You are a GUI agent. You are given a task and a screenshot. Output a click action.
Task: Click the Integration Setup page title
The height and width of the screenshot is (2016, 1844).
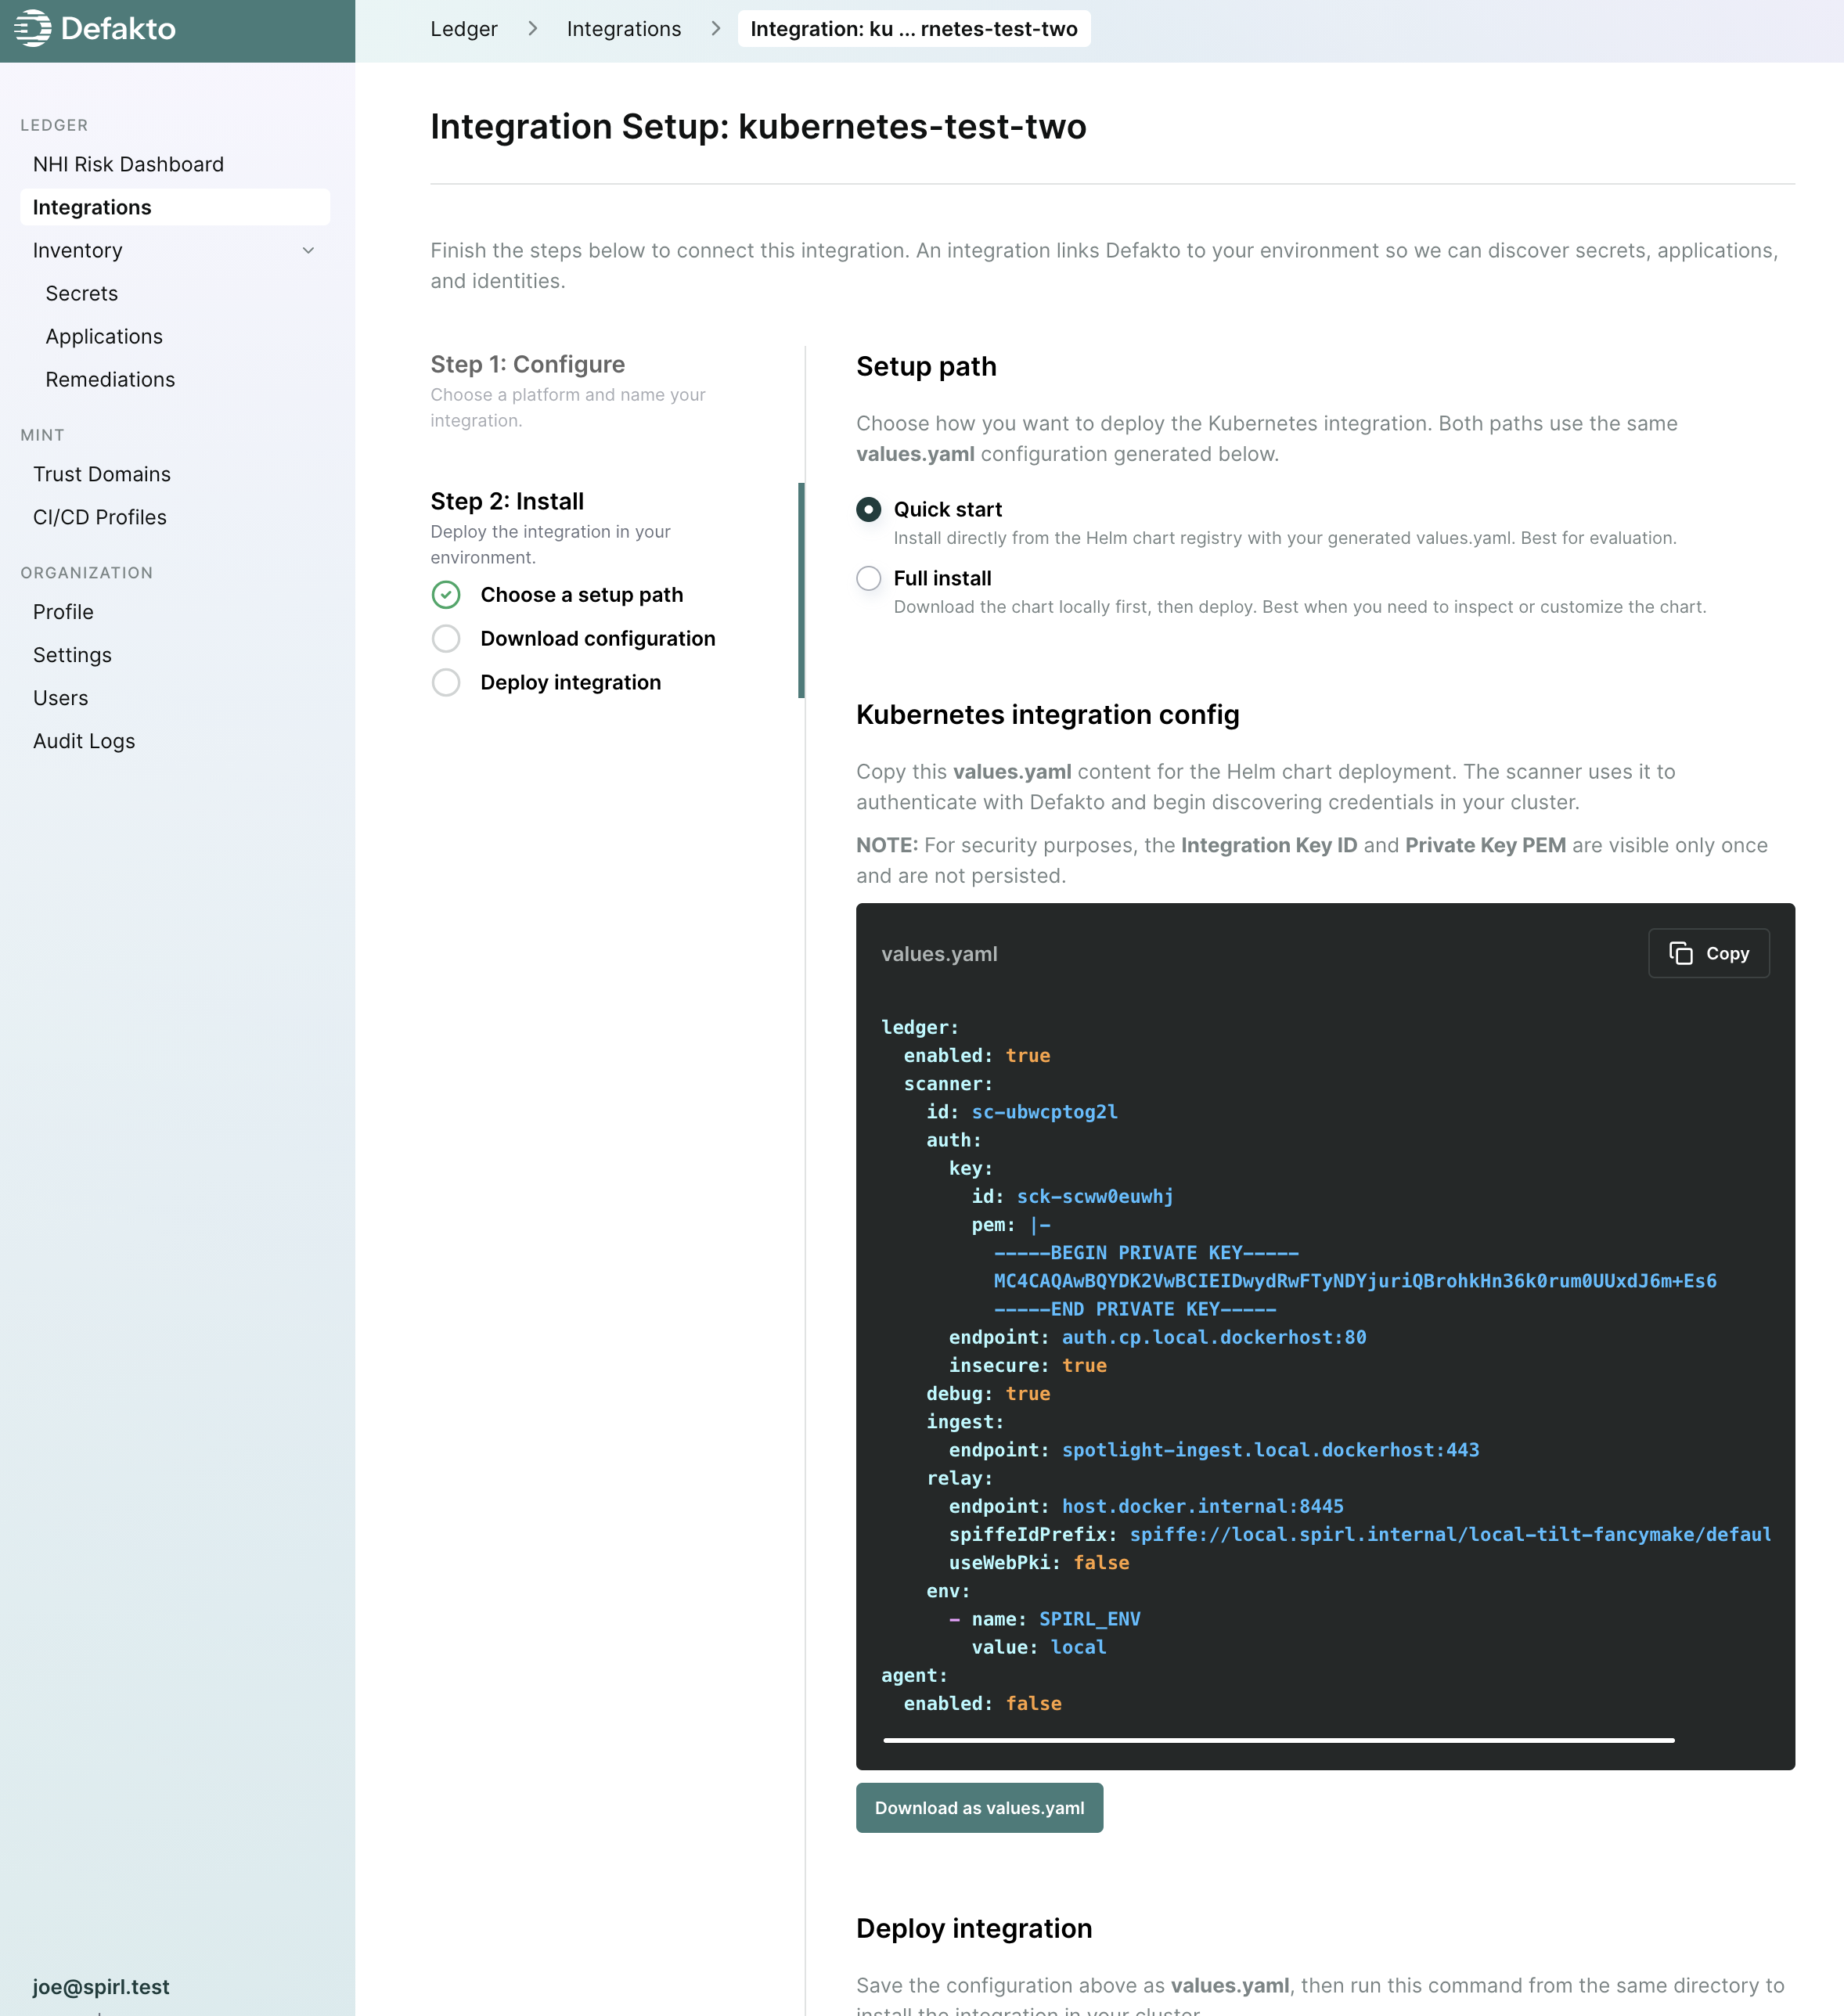point(758,127)
